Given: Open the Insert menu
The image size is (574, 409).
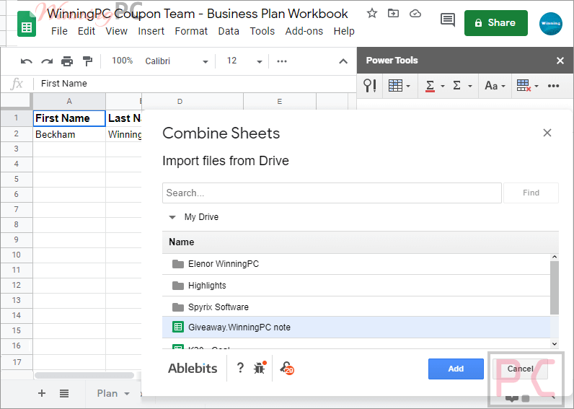Looking at the screenshot, I should 151,31.
